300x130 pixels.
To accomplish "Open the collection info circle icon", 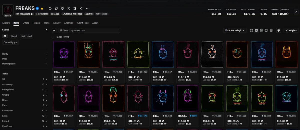I will point(50,8).
